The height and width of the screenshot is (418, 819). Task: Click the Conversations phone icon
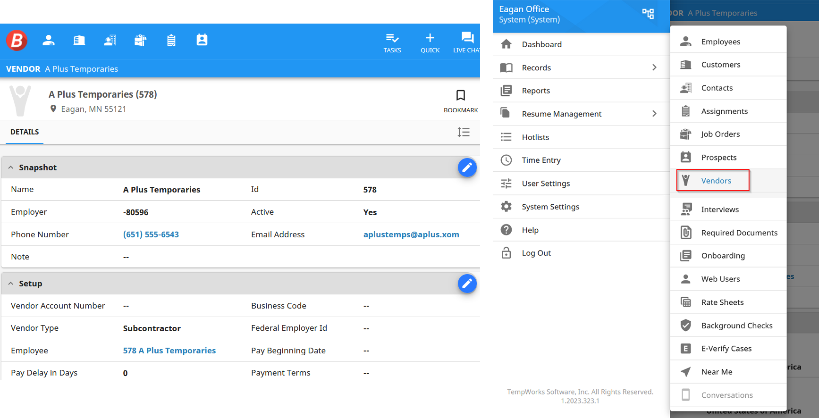pos(686,395)
